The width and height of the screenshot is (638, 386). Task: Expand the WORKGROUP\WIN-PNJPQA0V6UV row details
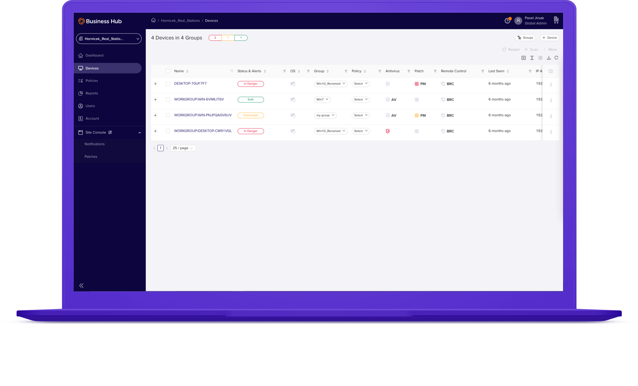point(155,115)
